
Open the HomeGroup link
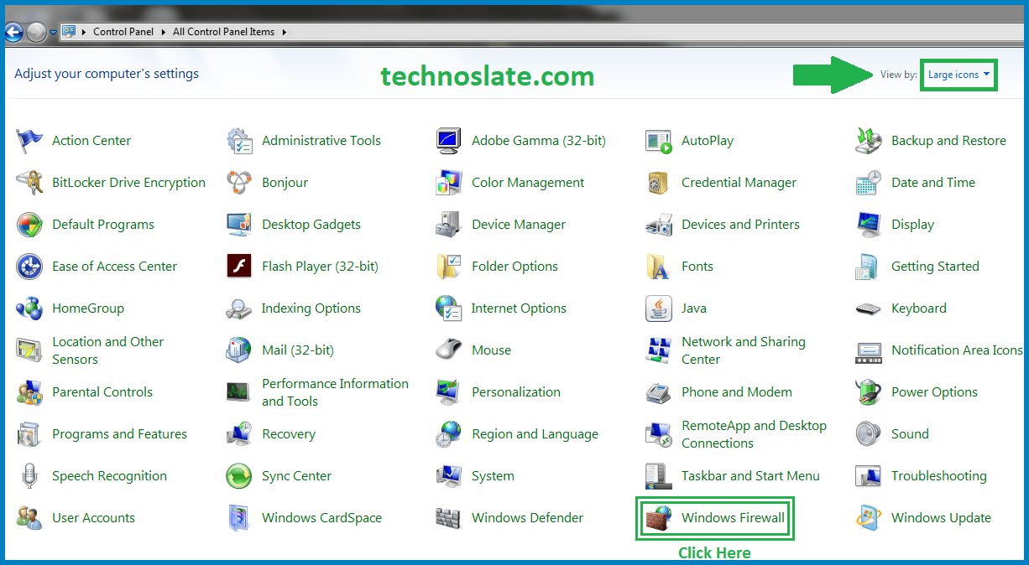click(88, 308)
